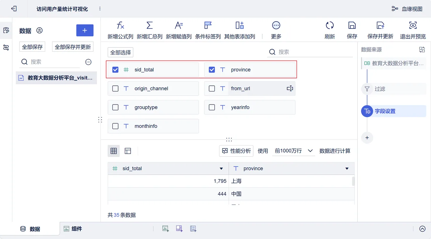Check the yearinfo field checkbox
The height and width of the screenshot is (239, 431).
tap(212, 107)
